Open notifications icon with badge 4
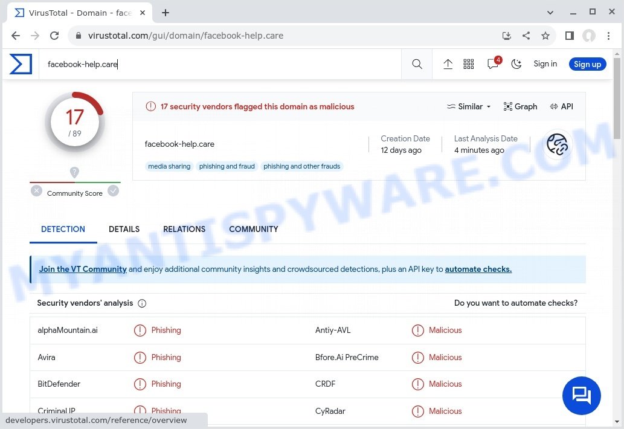 pos(494,63)
